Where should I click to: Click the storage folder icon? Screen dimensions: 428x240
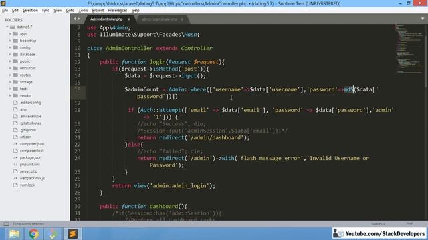pos(15,82)
